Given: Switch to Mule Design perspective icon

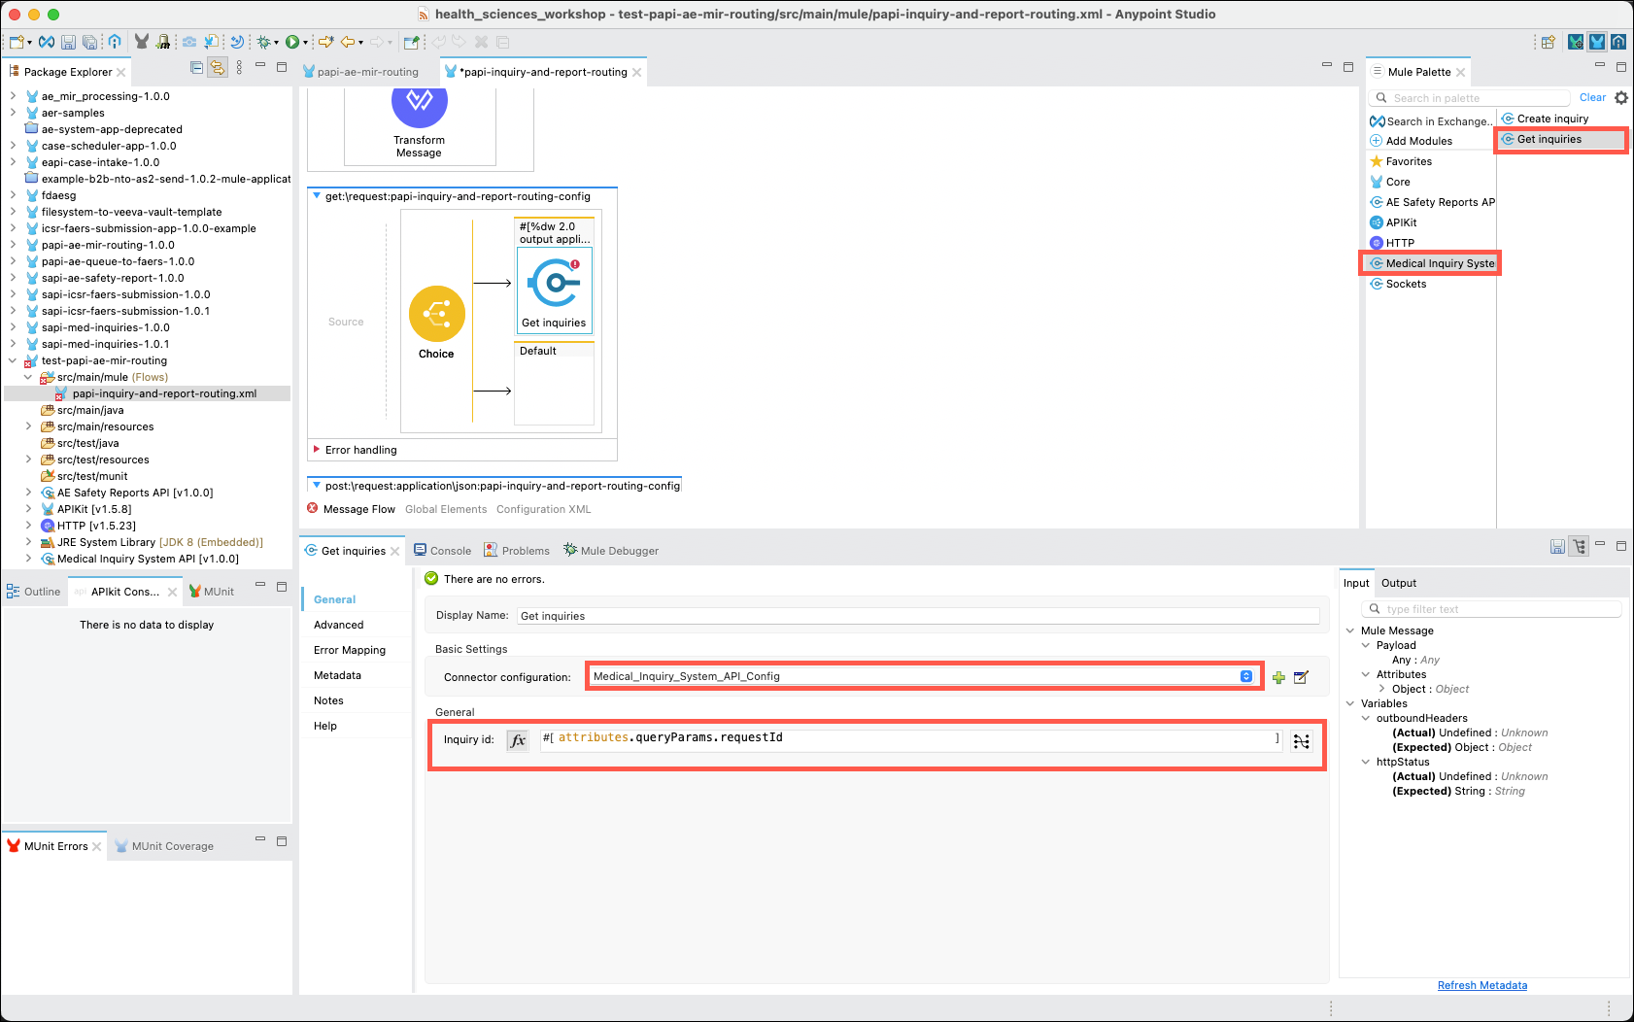Looking at the screenshot, I should (1597, 42).
